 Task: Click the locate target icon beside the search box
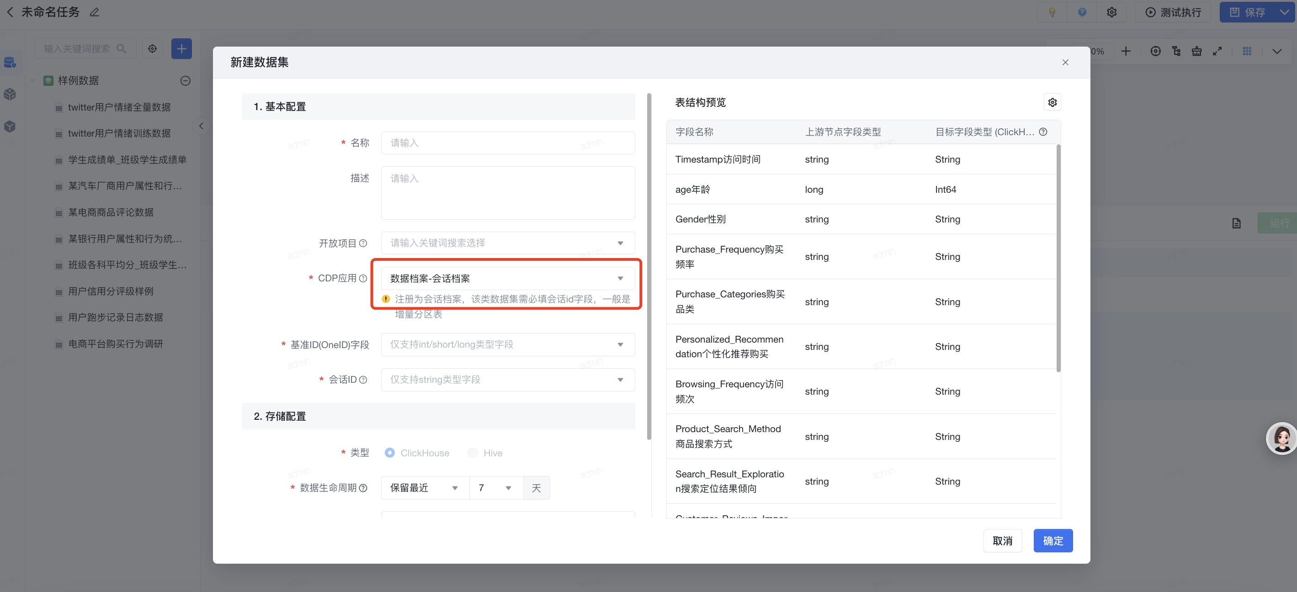[152, 49]
